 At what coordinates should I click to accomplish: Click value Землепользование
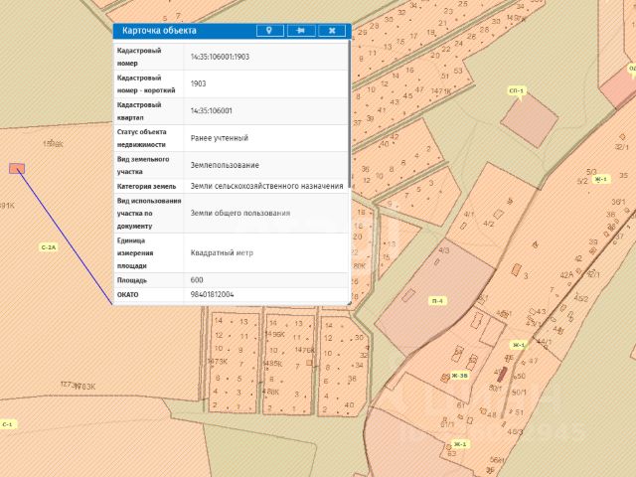click(225, 165)
